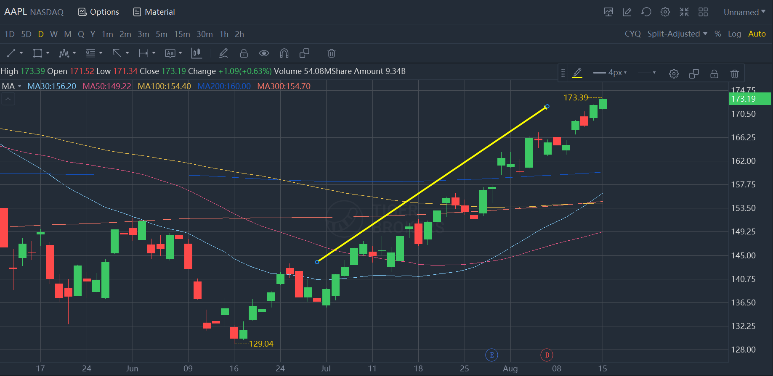Select the text annotation tool

point(170,53)
